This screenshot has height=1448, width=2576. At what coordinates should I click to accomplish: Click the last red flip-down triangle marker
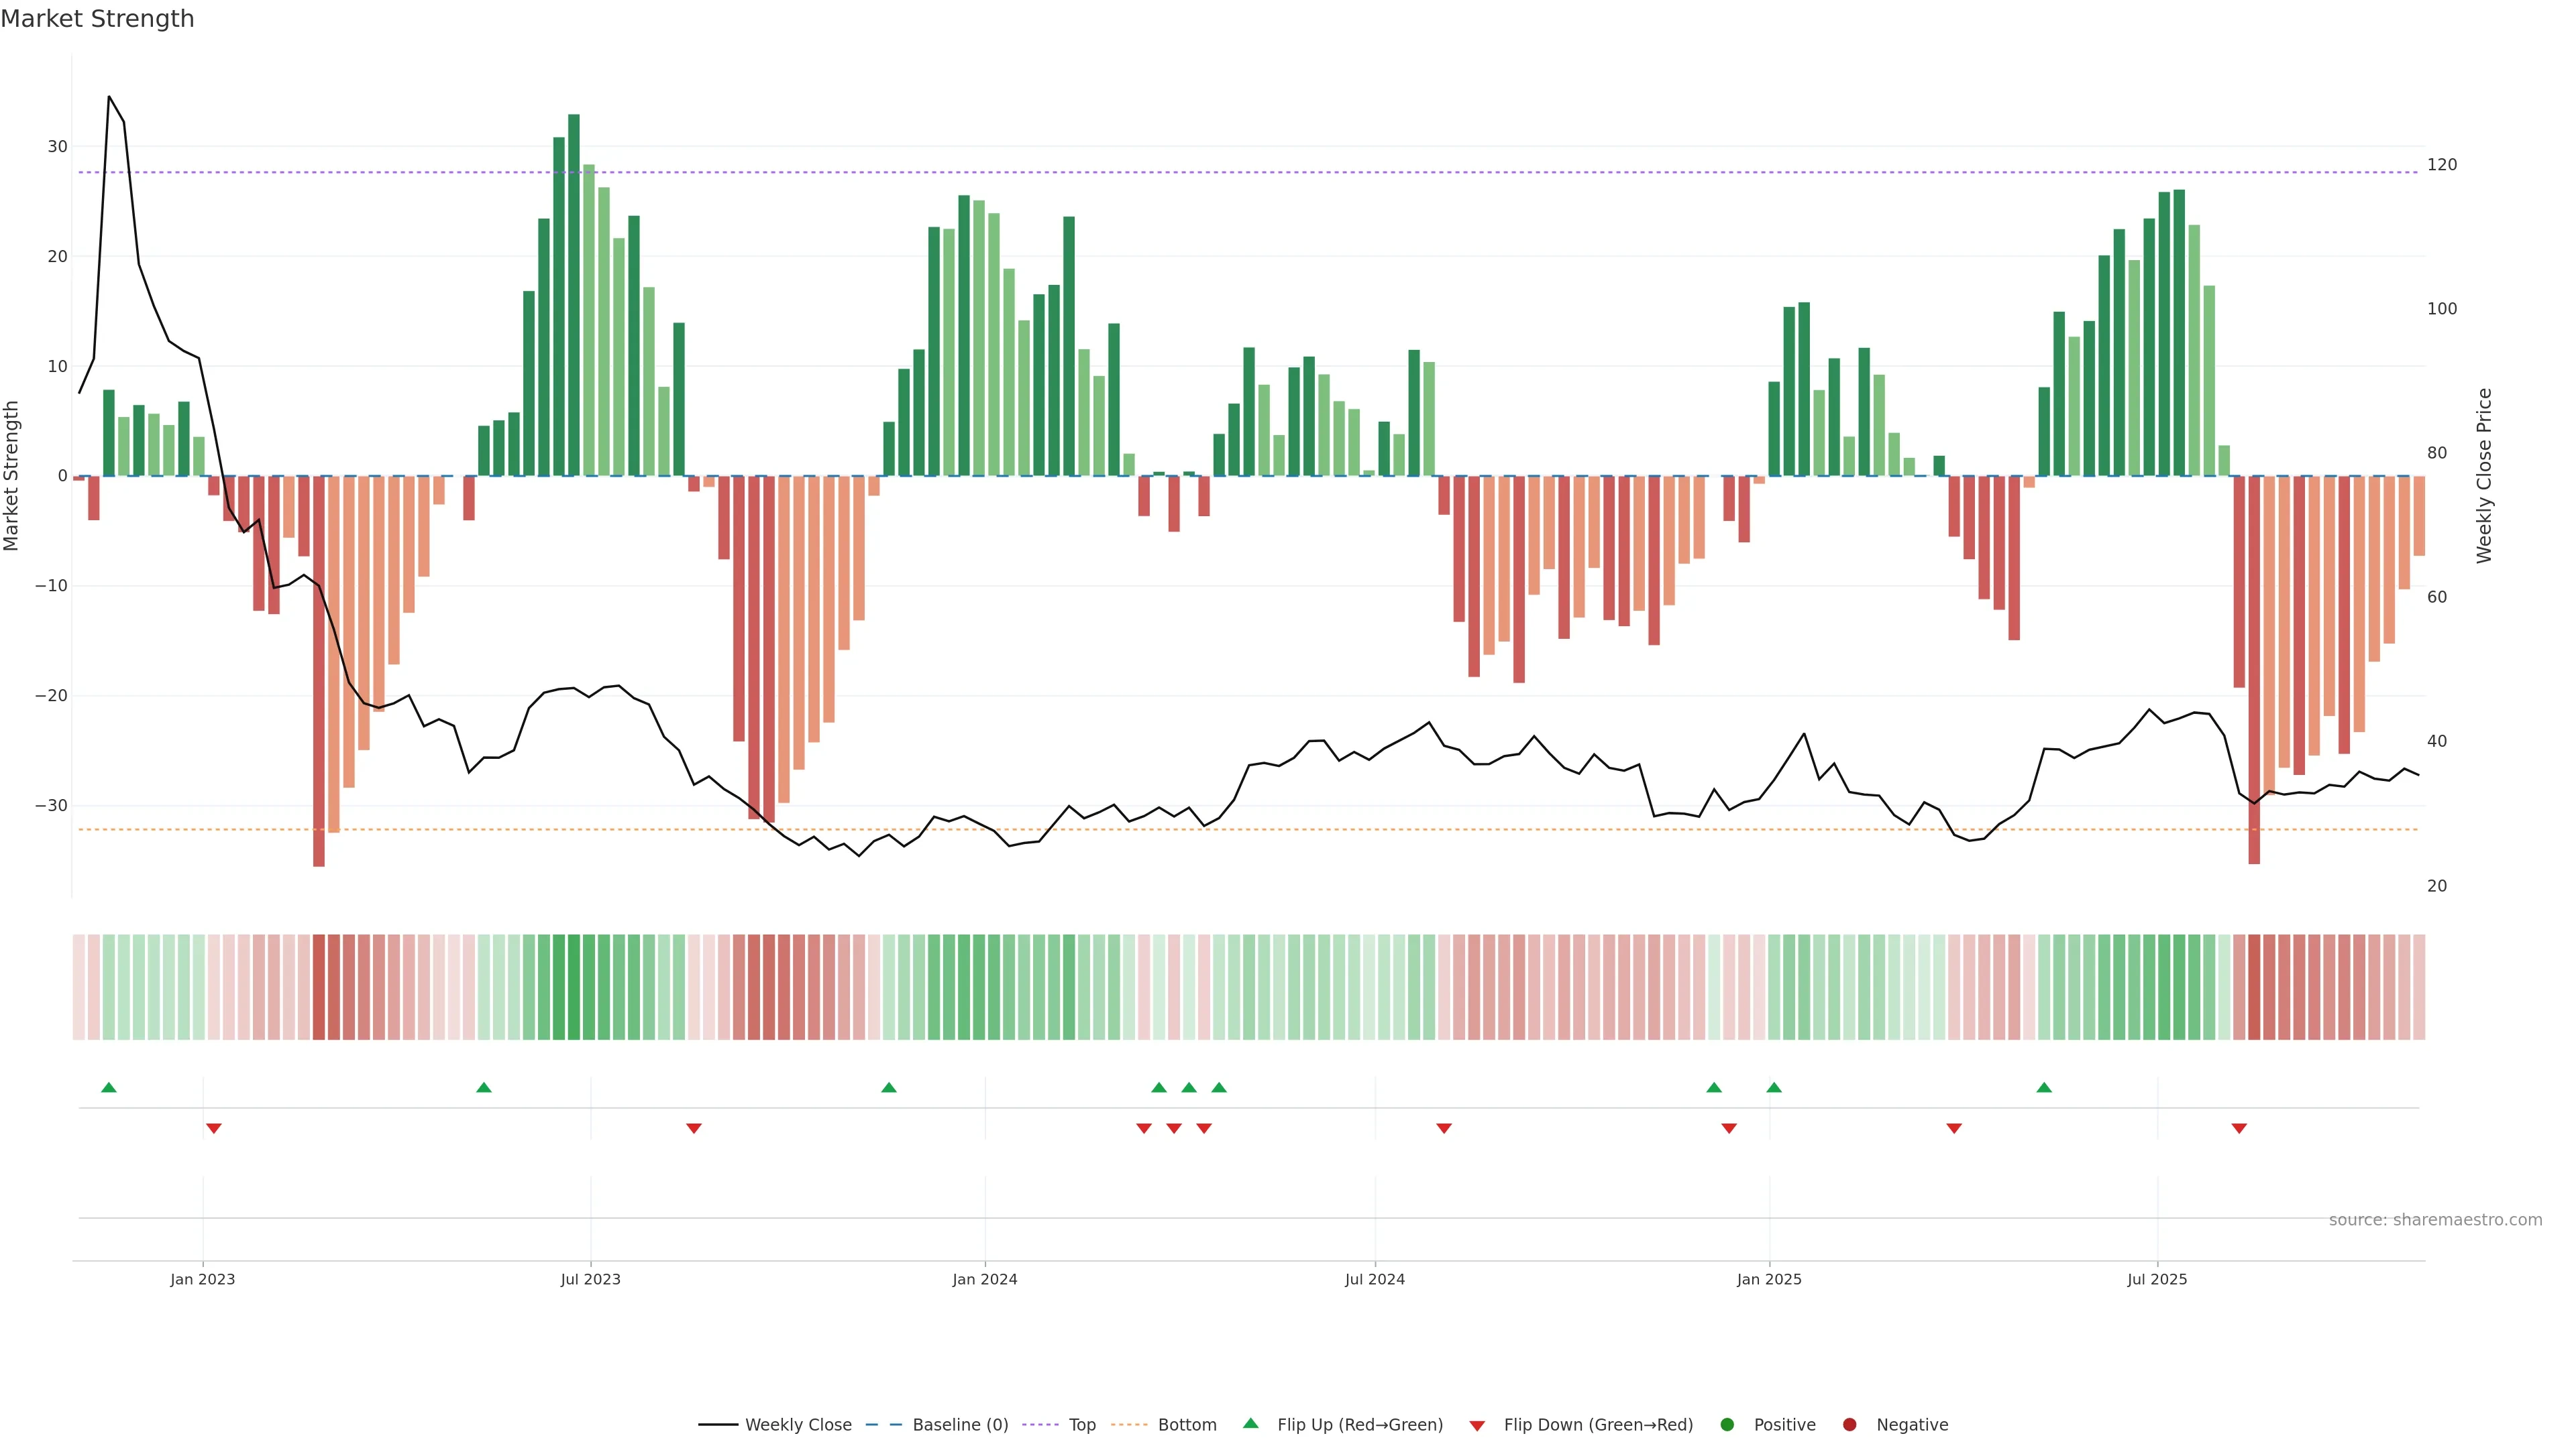(2239, 1128)
